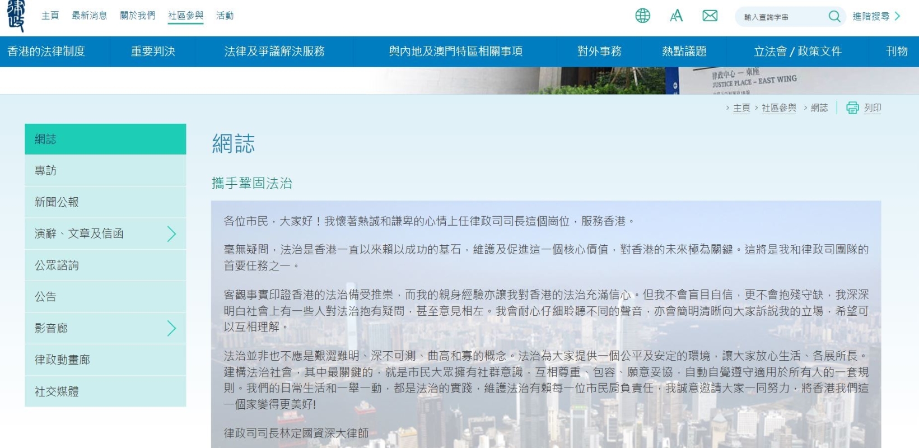This screenshot has width=919, height=448.
Task: Open the envelope contact icon
Action: [710, 16]
